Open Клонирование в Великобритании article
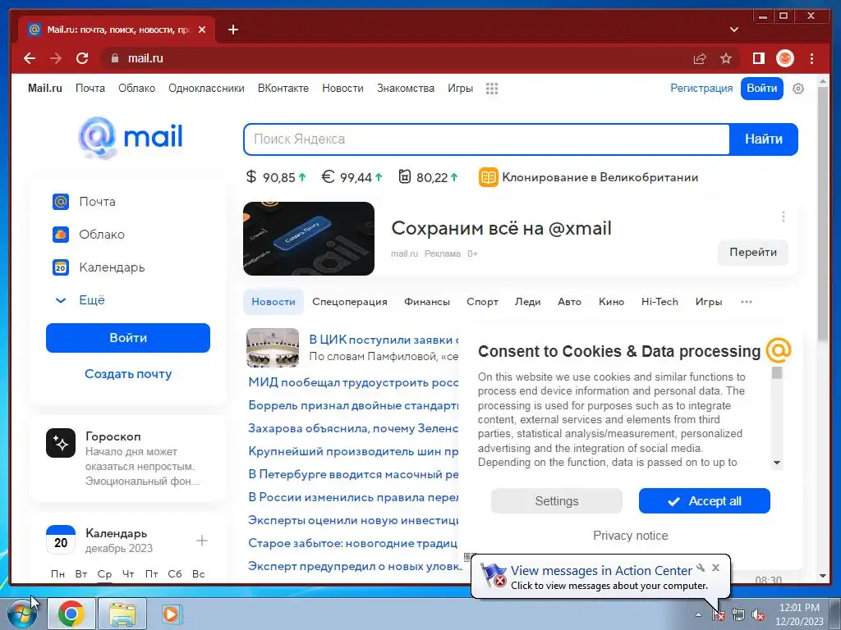The width and height of the screenshot is (841, 630). [x=589, y=177]
